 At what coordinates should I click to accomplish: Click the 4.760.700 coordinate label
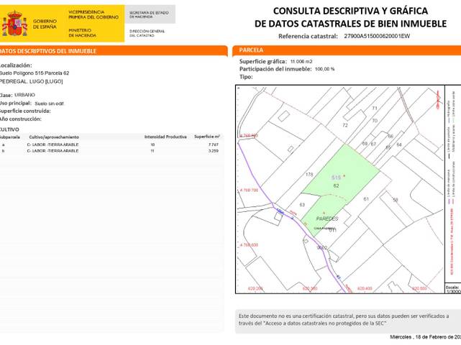click(x=249, y=190)
